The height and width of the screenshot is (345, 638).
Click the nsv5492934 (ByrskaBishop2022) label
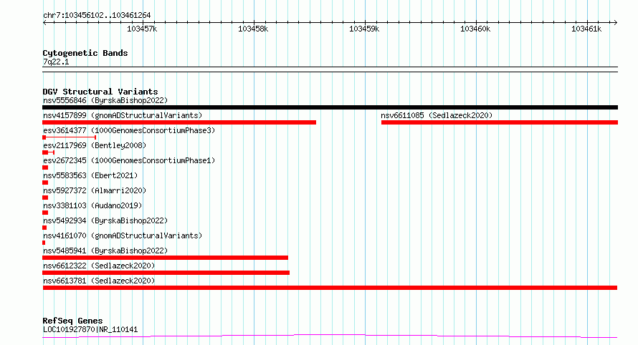(105, 220)
